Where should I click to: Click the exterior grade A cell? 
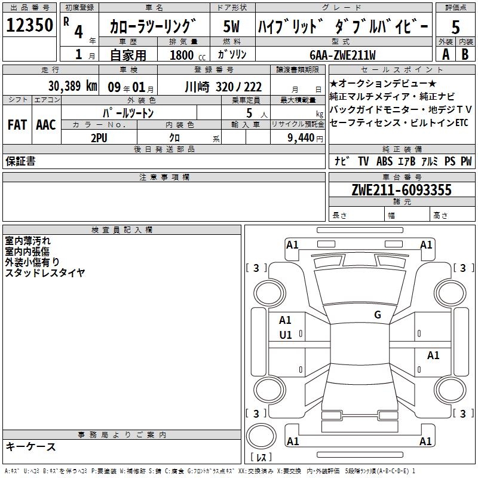(x=445, y=54)
